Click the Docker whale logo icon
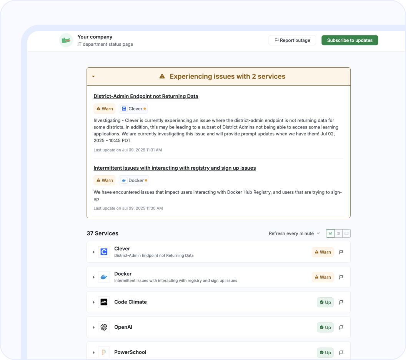Screen dimensions: 406x360 pyautogui.click(x=104, y=277)
